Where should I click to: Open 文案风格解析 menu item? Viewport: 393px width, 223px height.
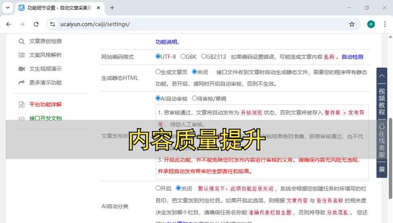point(45,55)
